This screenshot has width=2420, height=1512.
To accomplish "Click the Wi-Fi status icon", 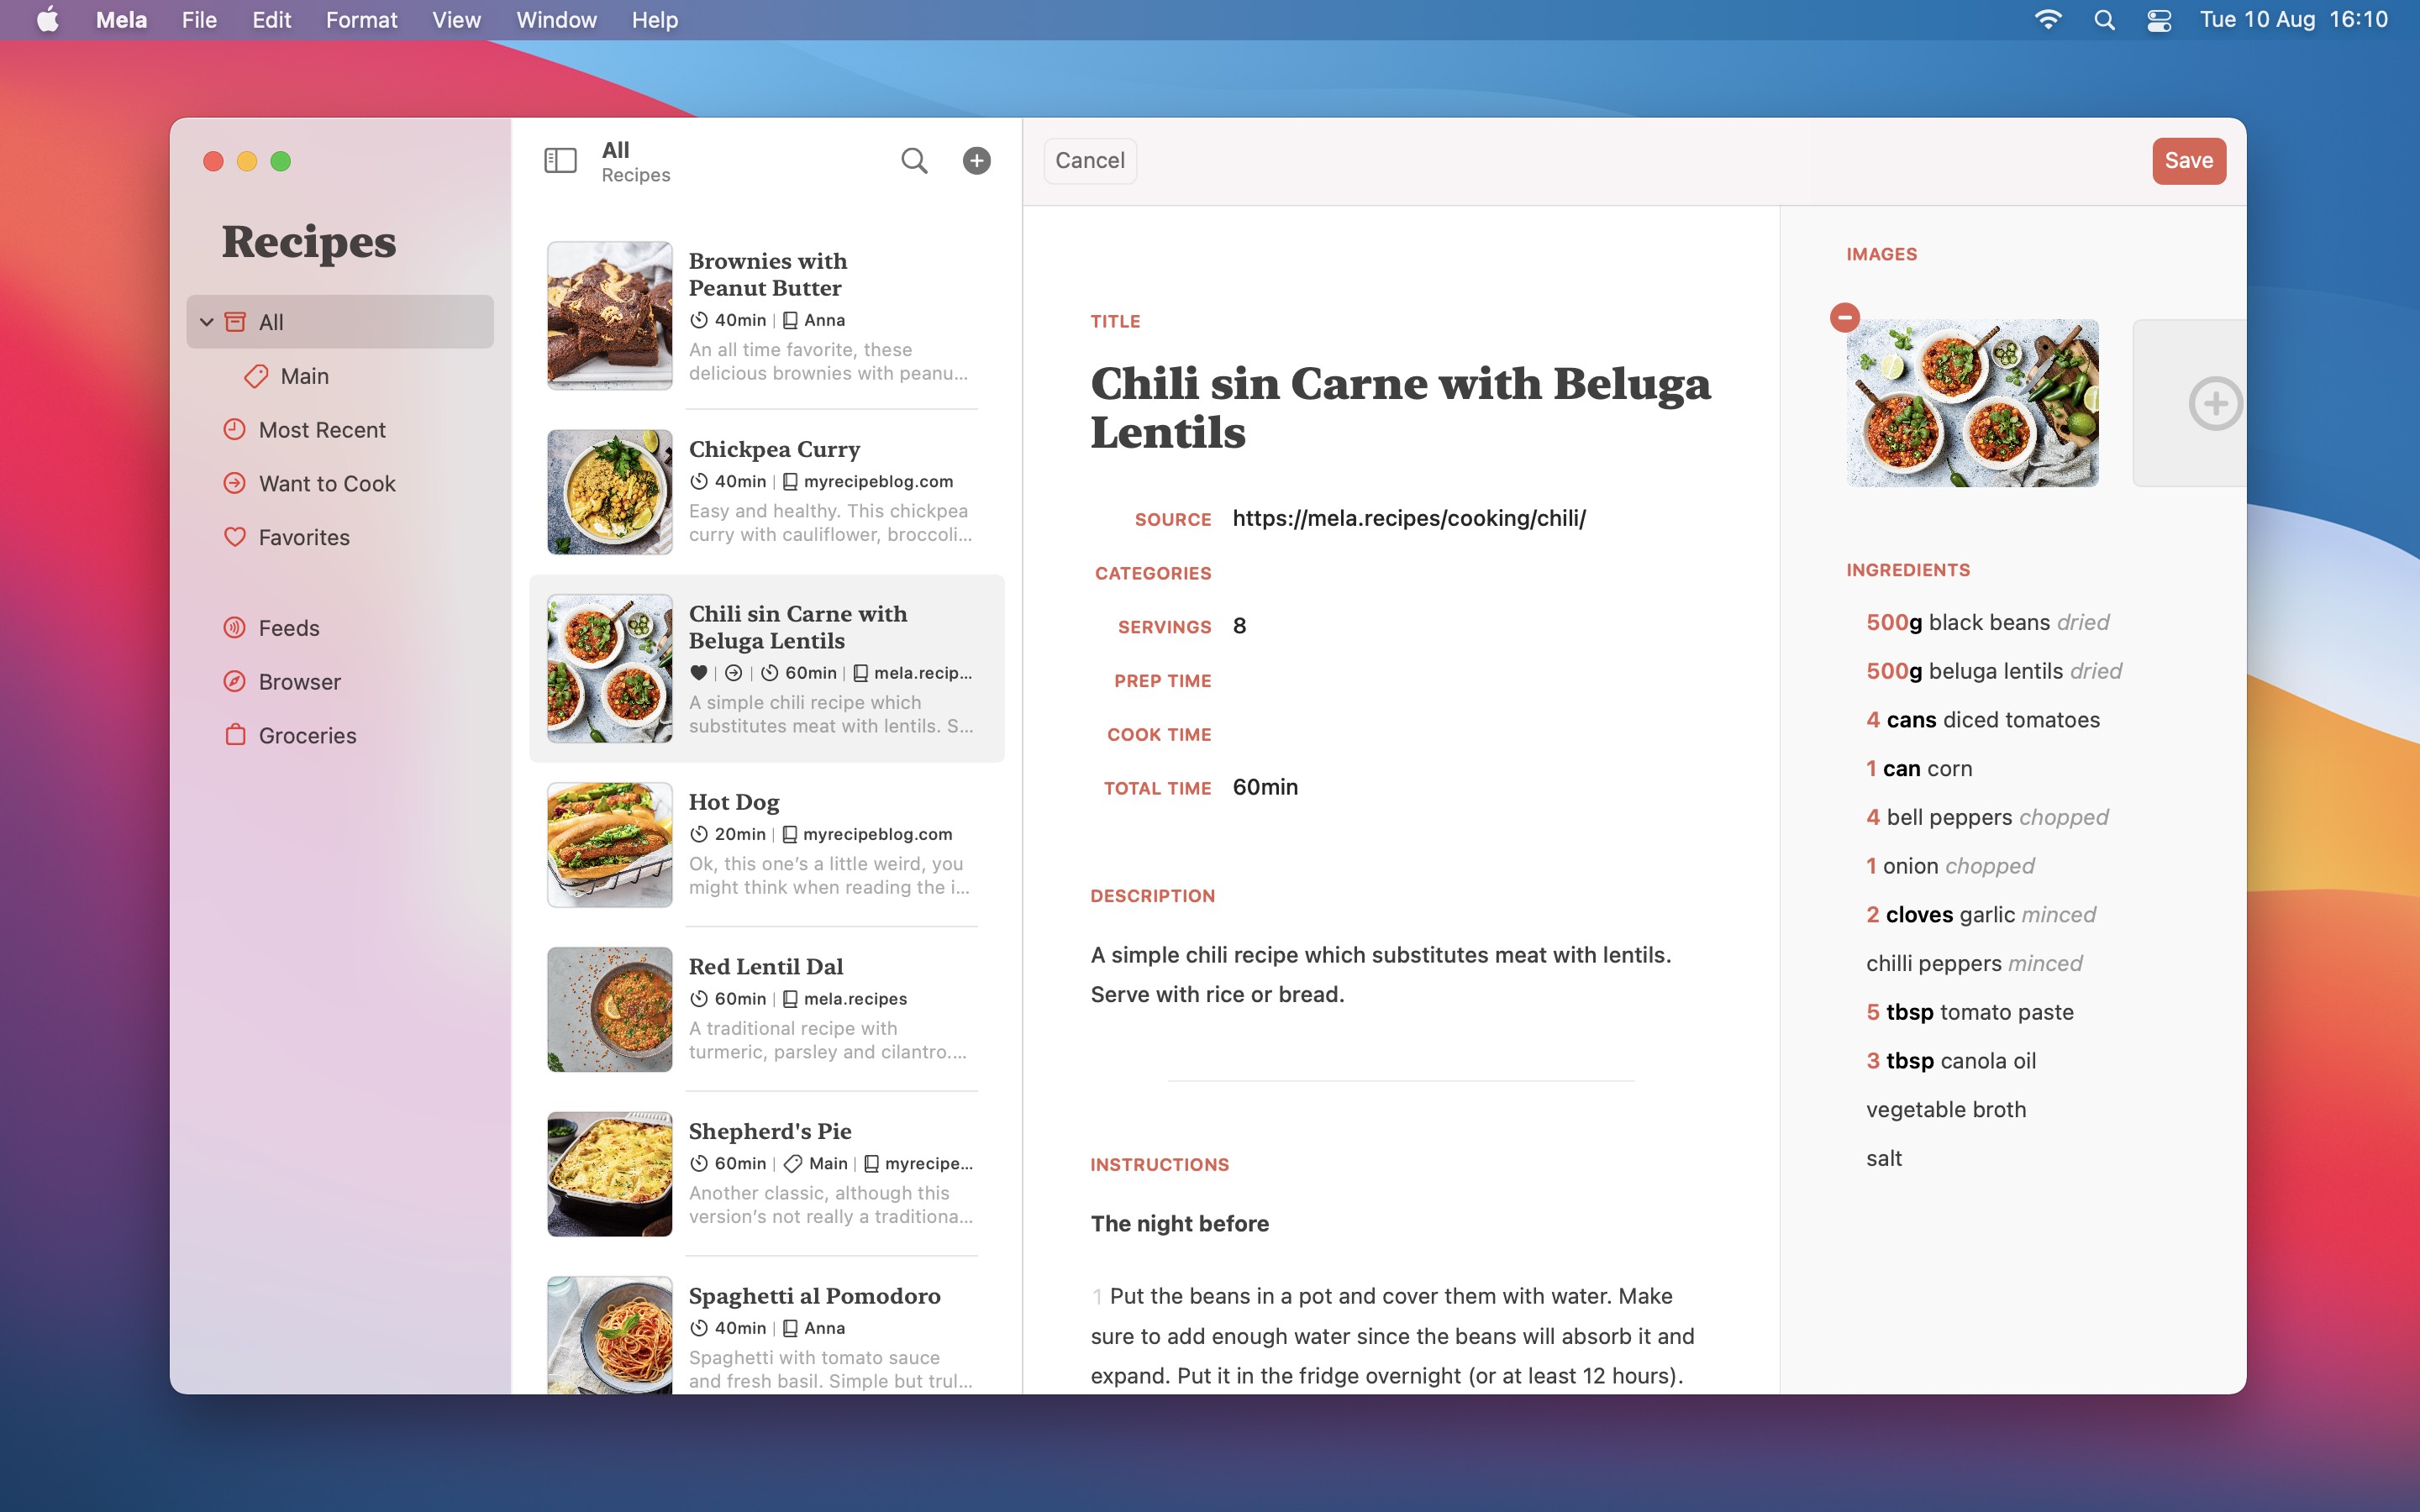I will (2047, 20).
